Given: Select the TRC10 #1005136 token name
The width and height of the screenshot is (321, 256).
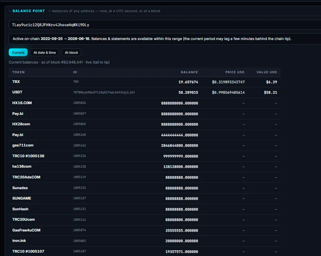Looking at the screenshot, I should pyautogui.click(x=28, y=156).
